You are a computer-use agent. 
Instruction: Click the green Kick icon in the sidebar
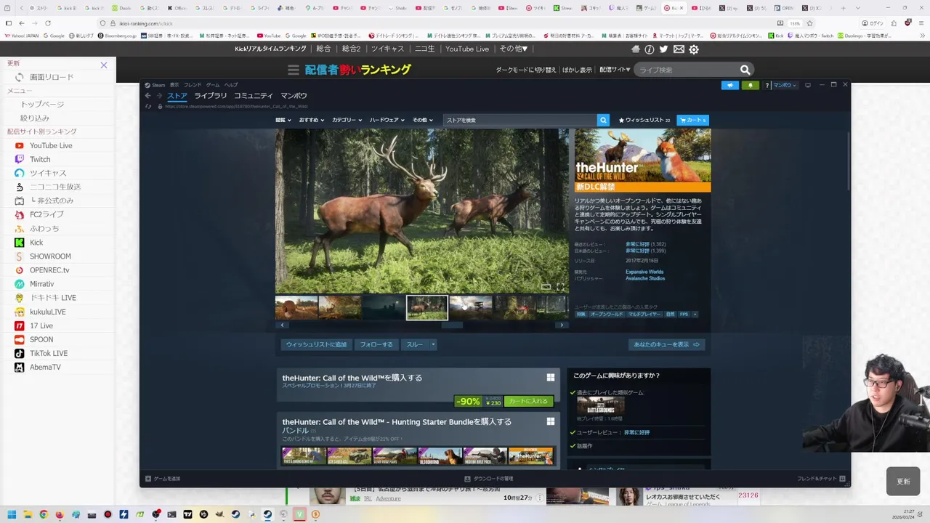click(20, 243)
